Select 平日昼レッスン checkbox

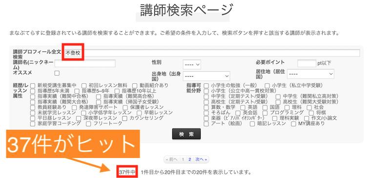[33, 118]
